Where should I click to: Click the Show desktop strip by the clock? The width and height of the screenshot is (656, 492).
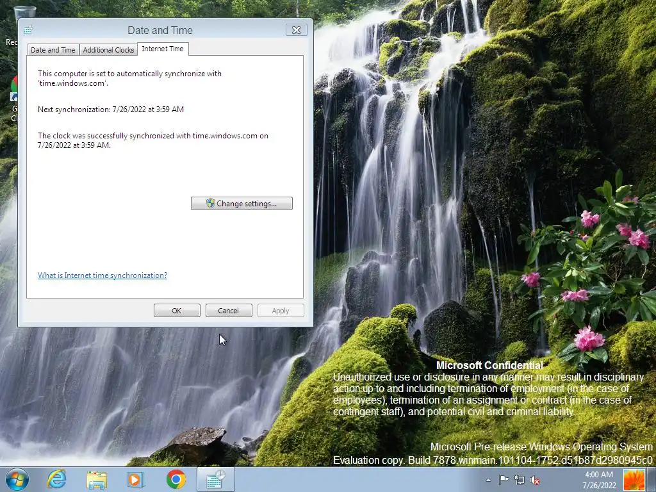tap(652, 480)
